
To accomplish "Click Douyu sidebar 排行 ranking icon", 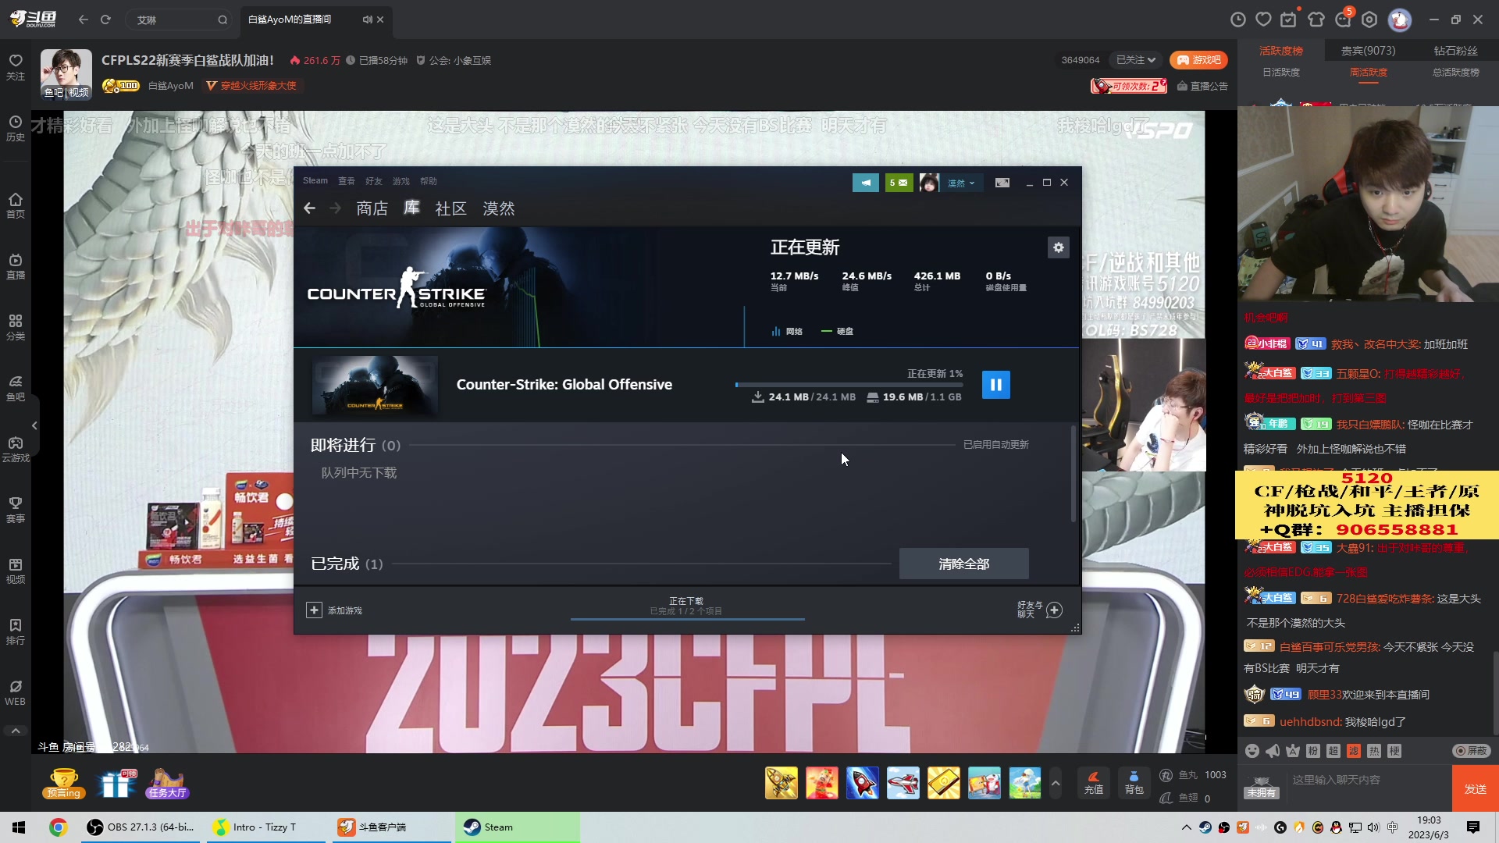I will coord(16,631).
